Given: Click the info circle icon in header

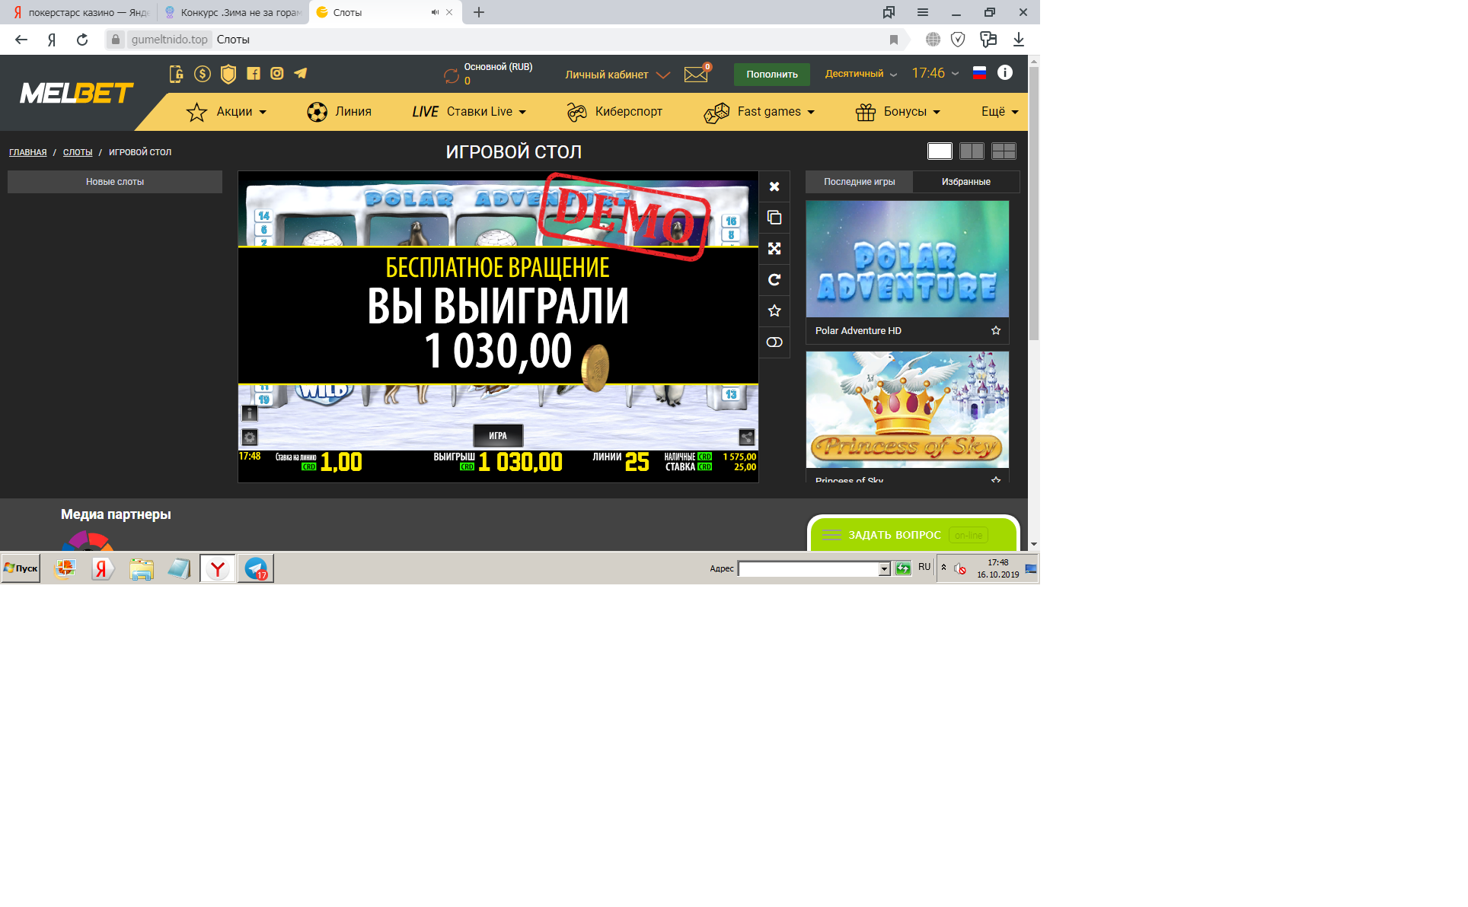Looking at the screenshot, I should [x=1005, y=73].
